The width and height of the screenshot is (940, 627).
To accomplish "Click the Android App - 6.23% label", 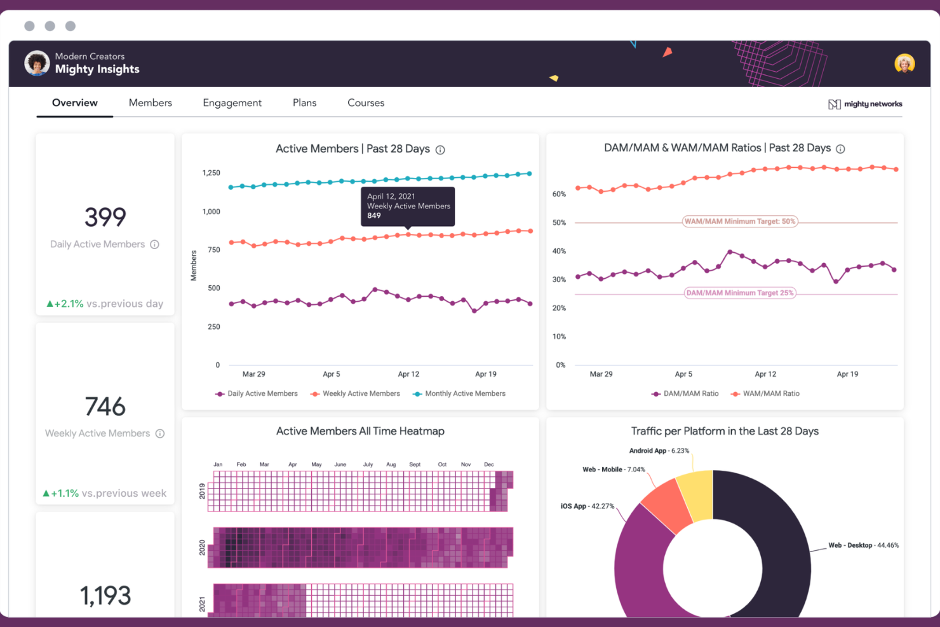I will 659,451.
